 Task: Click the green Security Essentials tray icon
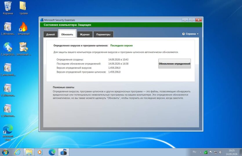tap(206, 152)
